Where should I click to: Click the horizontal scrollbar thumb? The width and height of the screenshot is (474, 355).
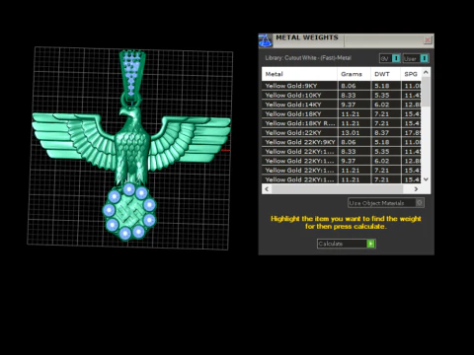click(338, 189)
